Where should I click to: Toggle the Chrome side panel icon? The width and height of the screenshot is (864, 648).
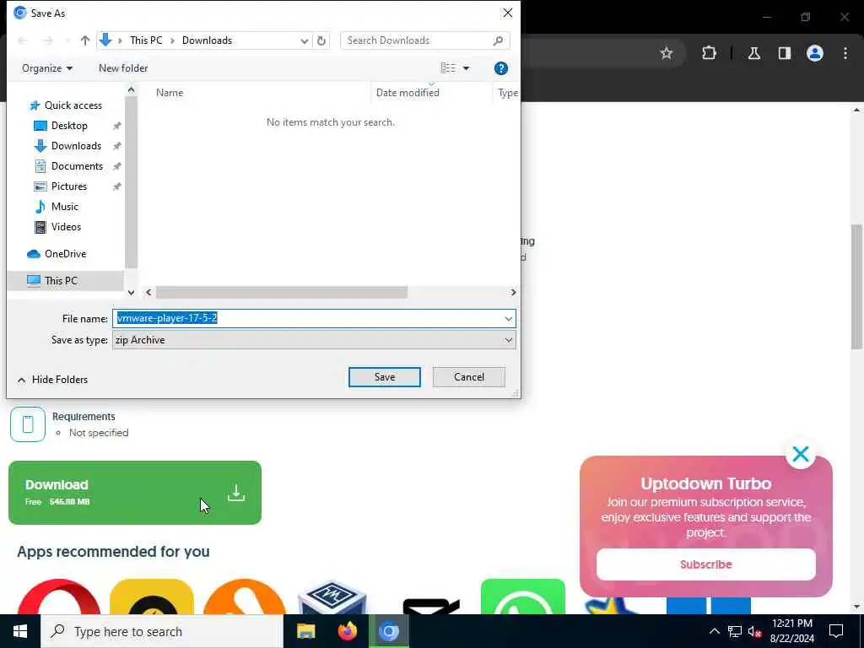(x=784, y=53)
